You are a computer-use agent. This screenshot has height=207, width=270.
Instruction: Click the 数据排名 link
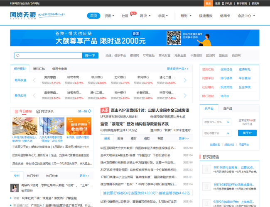tap(215, 144)
